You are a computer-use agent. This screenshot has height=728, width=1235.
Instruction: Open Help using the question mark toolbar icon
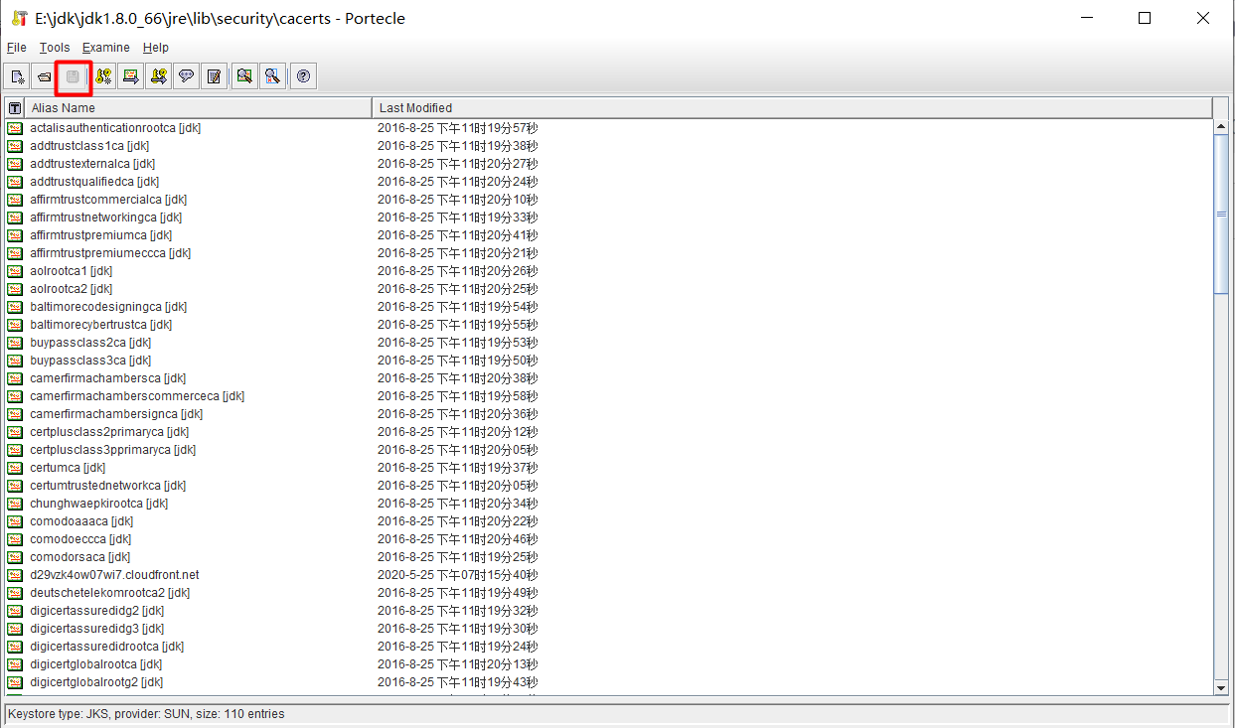click(x=303, y=75)
